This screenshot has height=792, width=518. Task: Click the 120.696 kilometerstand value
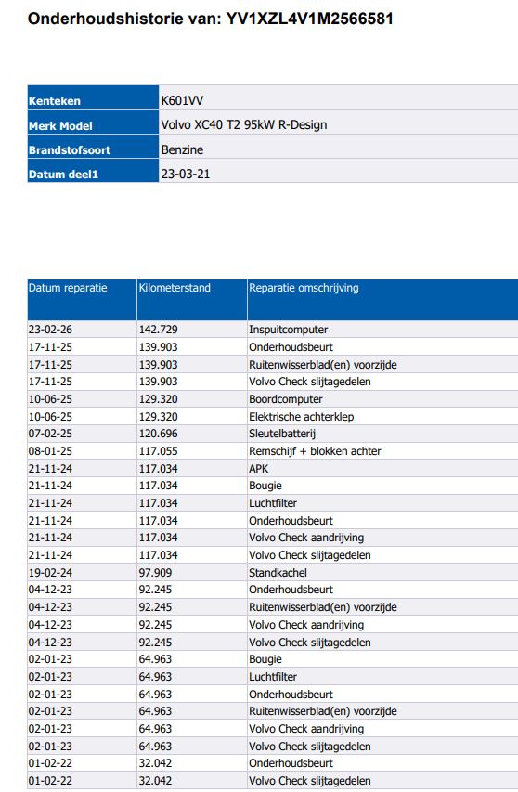(x=158, y=434)
